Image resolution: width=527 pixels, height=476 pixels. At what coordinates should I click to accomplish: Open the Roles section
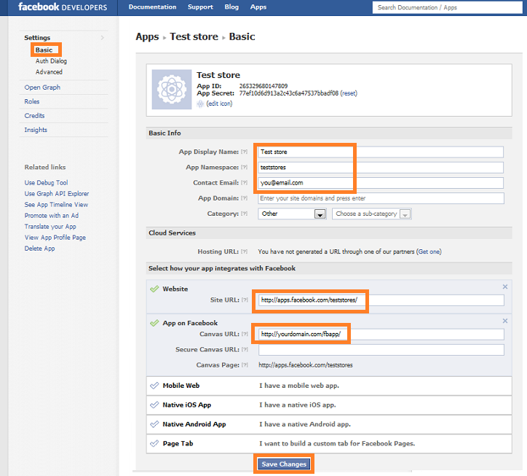click(x=32, y=101)
